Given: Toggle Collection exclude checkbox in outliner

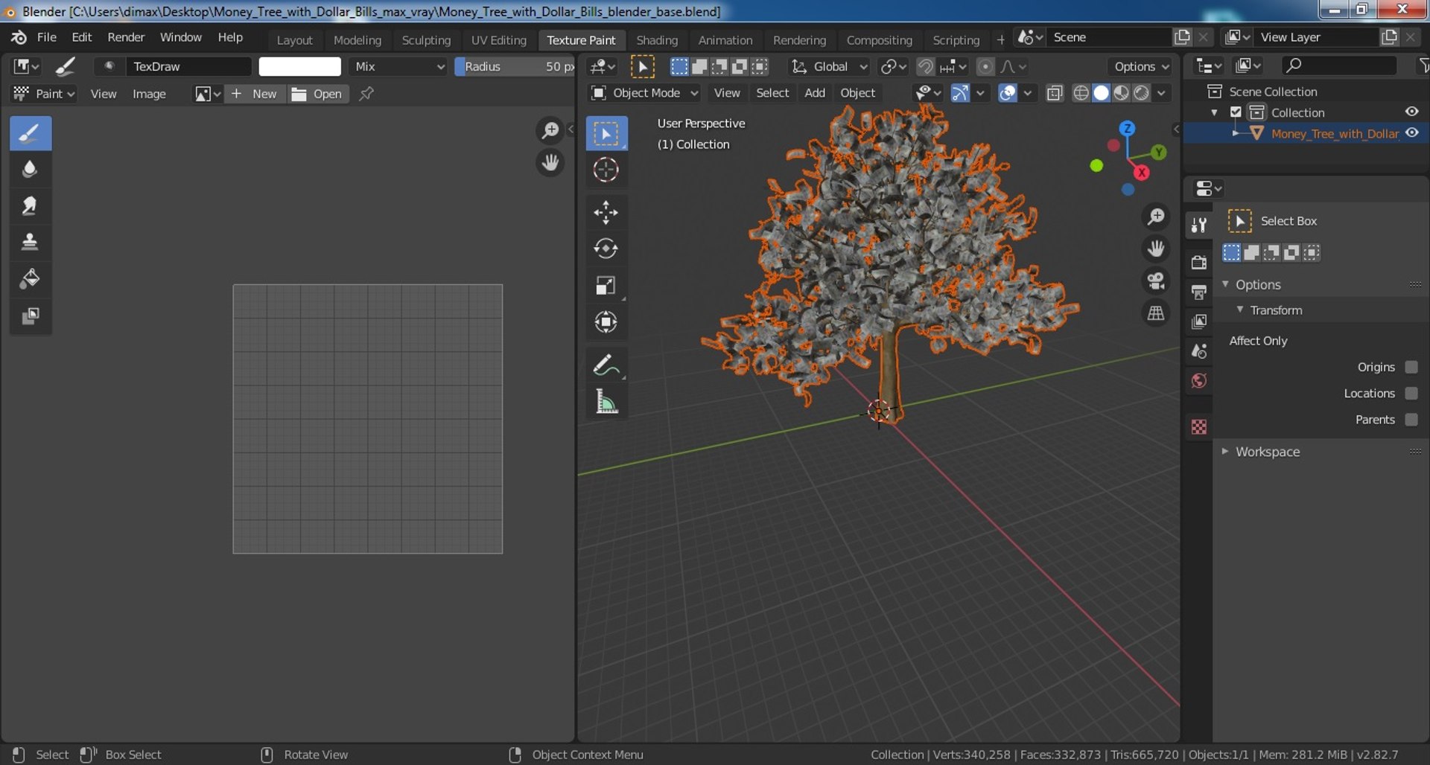Looking at the screenshot, I should click(x=1236, y=112).
